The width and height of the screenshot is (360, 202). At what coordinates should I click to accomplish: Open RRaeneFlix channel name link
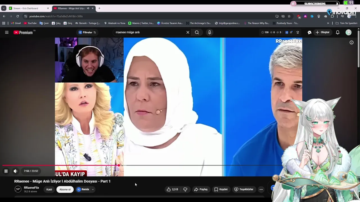click(x=31, y=188)
